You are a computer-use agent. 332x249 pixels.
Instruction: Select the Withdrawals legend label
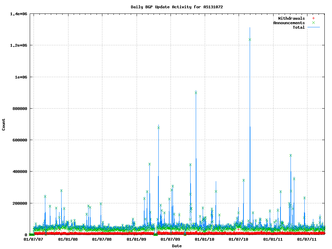pos(291,18)
